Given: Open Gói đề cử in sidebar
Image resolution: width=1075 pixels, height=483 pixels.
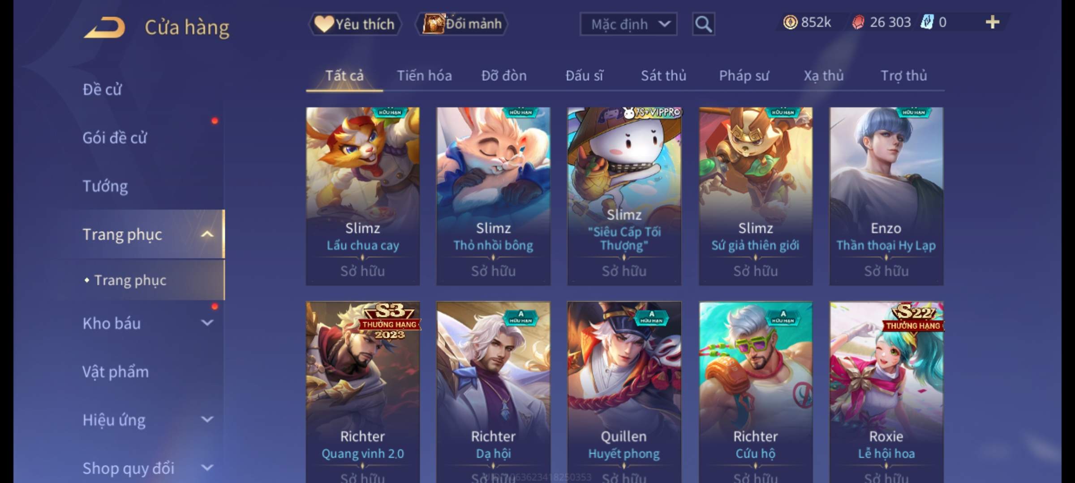Looking at the screenshot, I should pos(115,138).
